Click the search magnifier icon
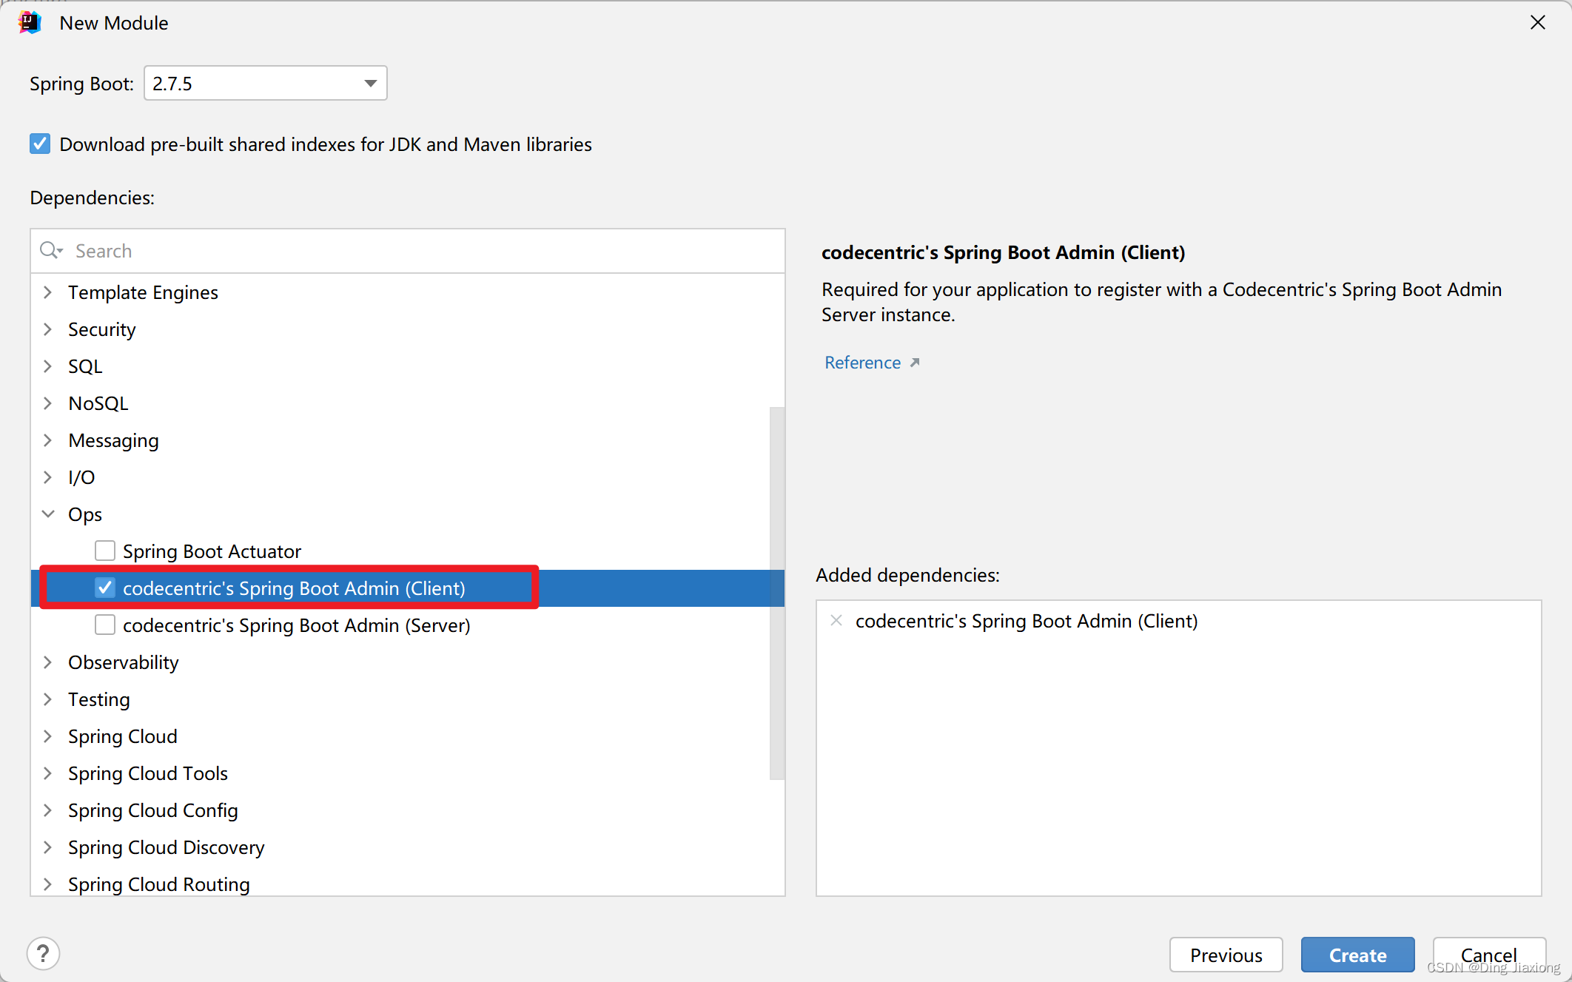The height and width of the screenshot is (982, 1572). pos(51,251)
